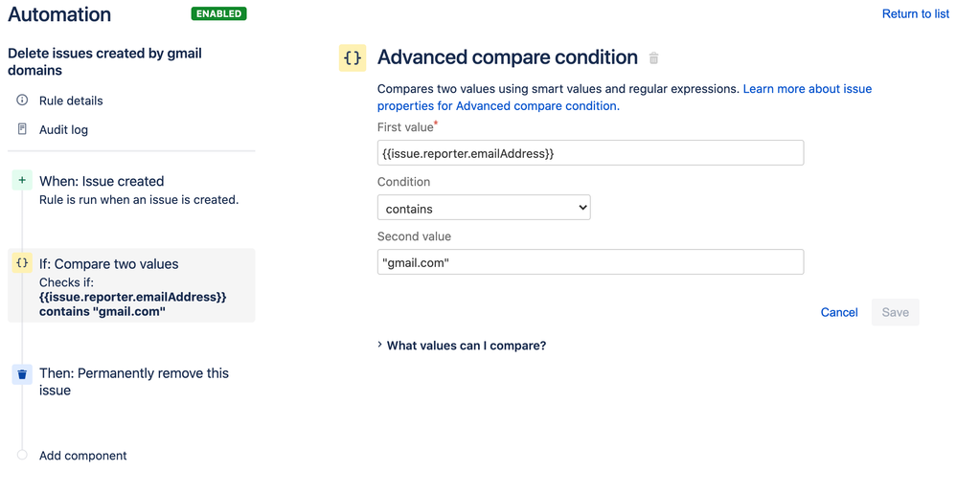The width and height of the screenshot is (957, 493).
Task: Click the large braces icon in header
Action: point(353,58)
